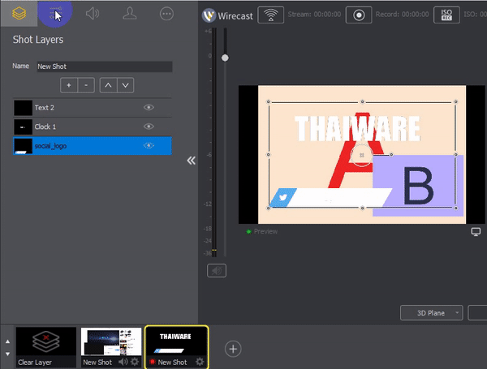
Task: Click the Clock 1 layer thumbnail
Action: (23, 127)
